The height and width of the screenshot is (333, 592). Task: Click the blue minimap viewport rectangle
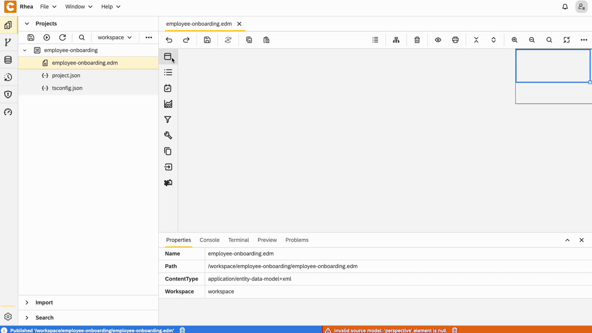553,66
